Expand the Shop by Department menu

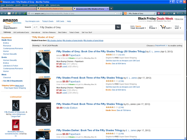[x=10, y=27]
